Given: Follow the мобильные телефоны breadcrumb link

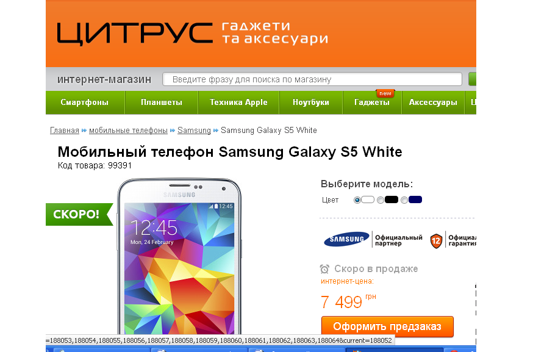Looking at the screenshot, I should tap(128, 131).
